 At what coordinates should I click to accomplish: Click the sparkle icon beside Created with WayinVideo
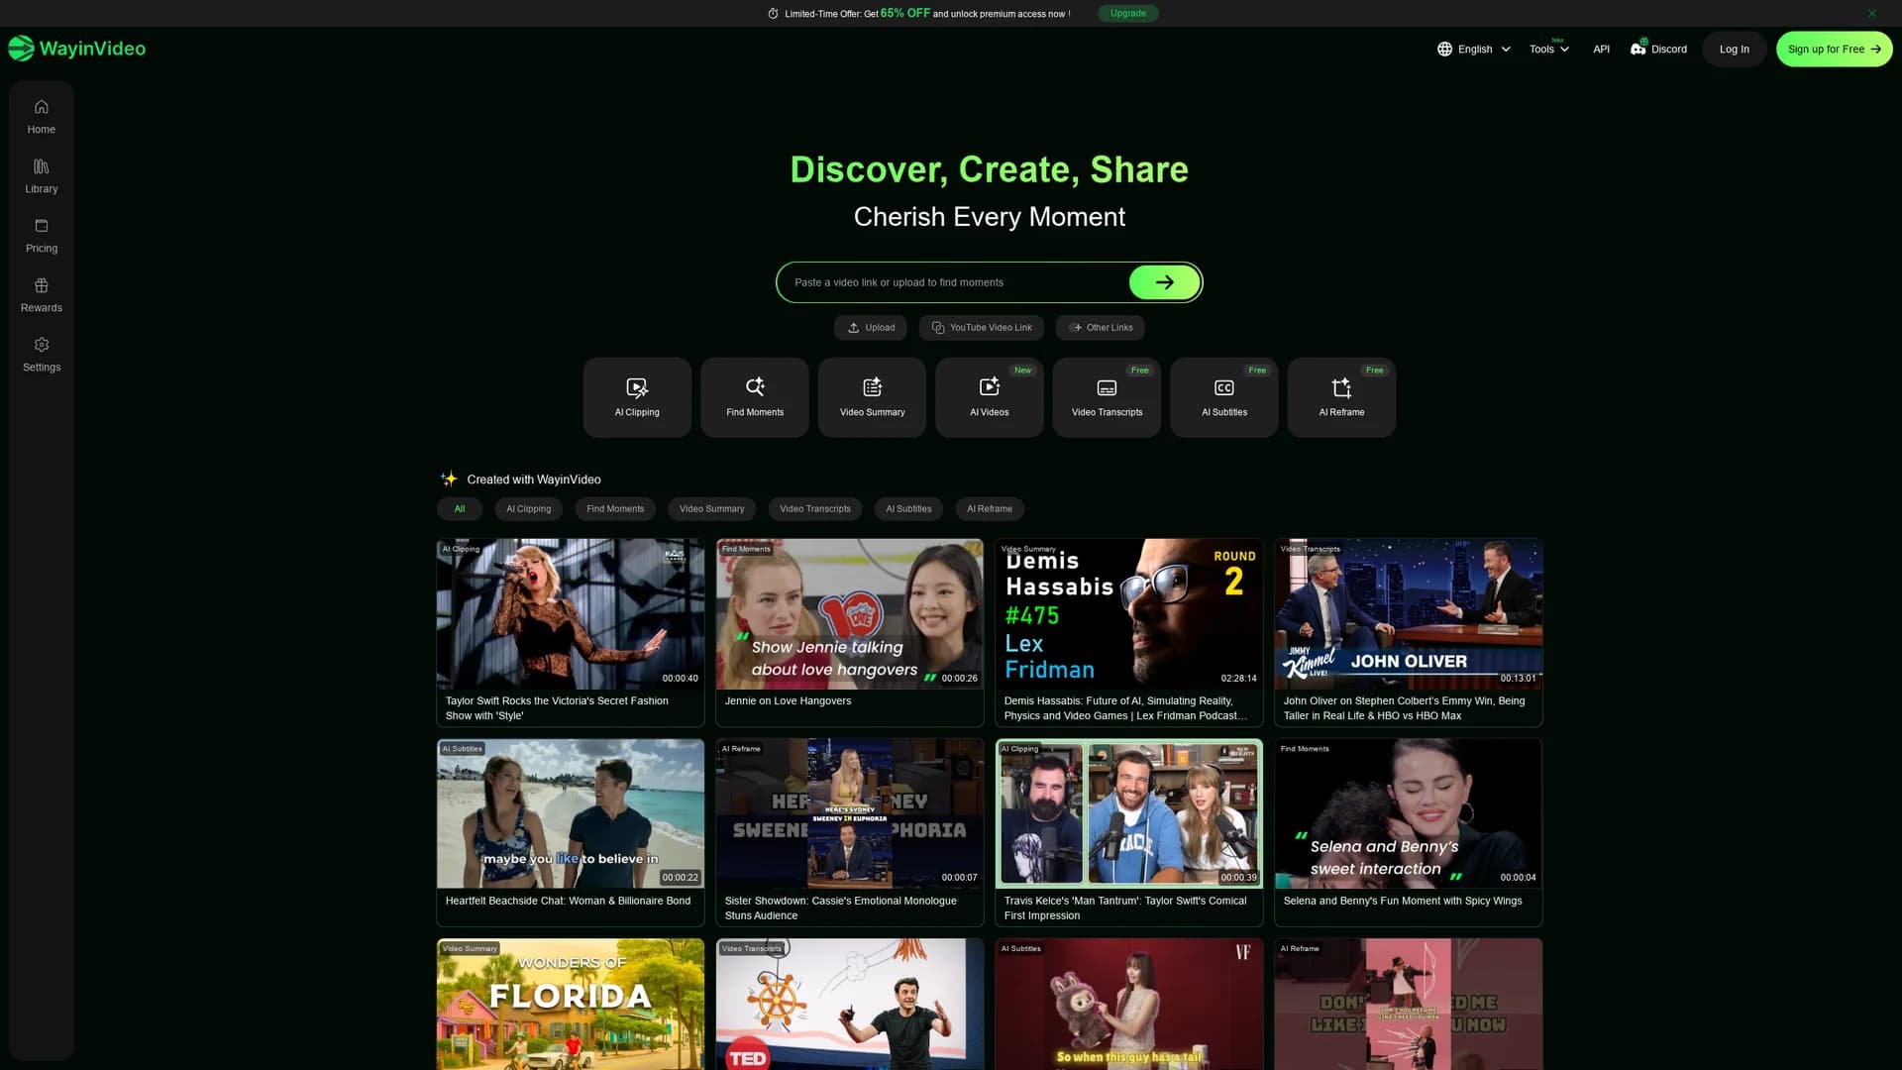(449, 479)
